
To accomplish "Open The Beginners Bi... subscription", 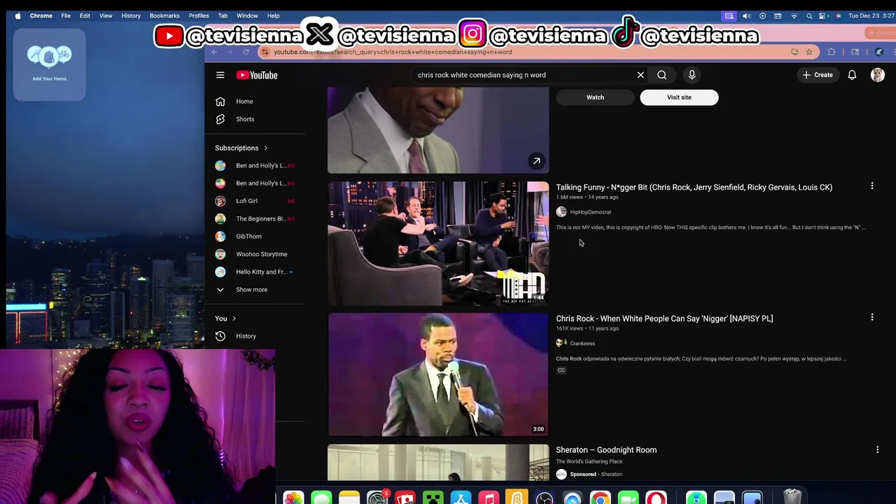I will click(255, 218).
